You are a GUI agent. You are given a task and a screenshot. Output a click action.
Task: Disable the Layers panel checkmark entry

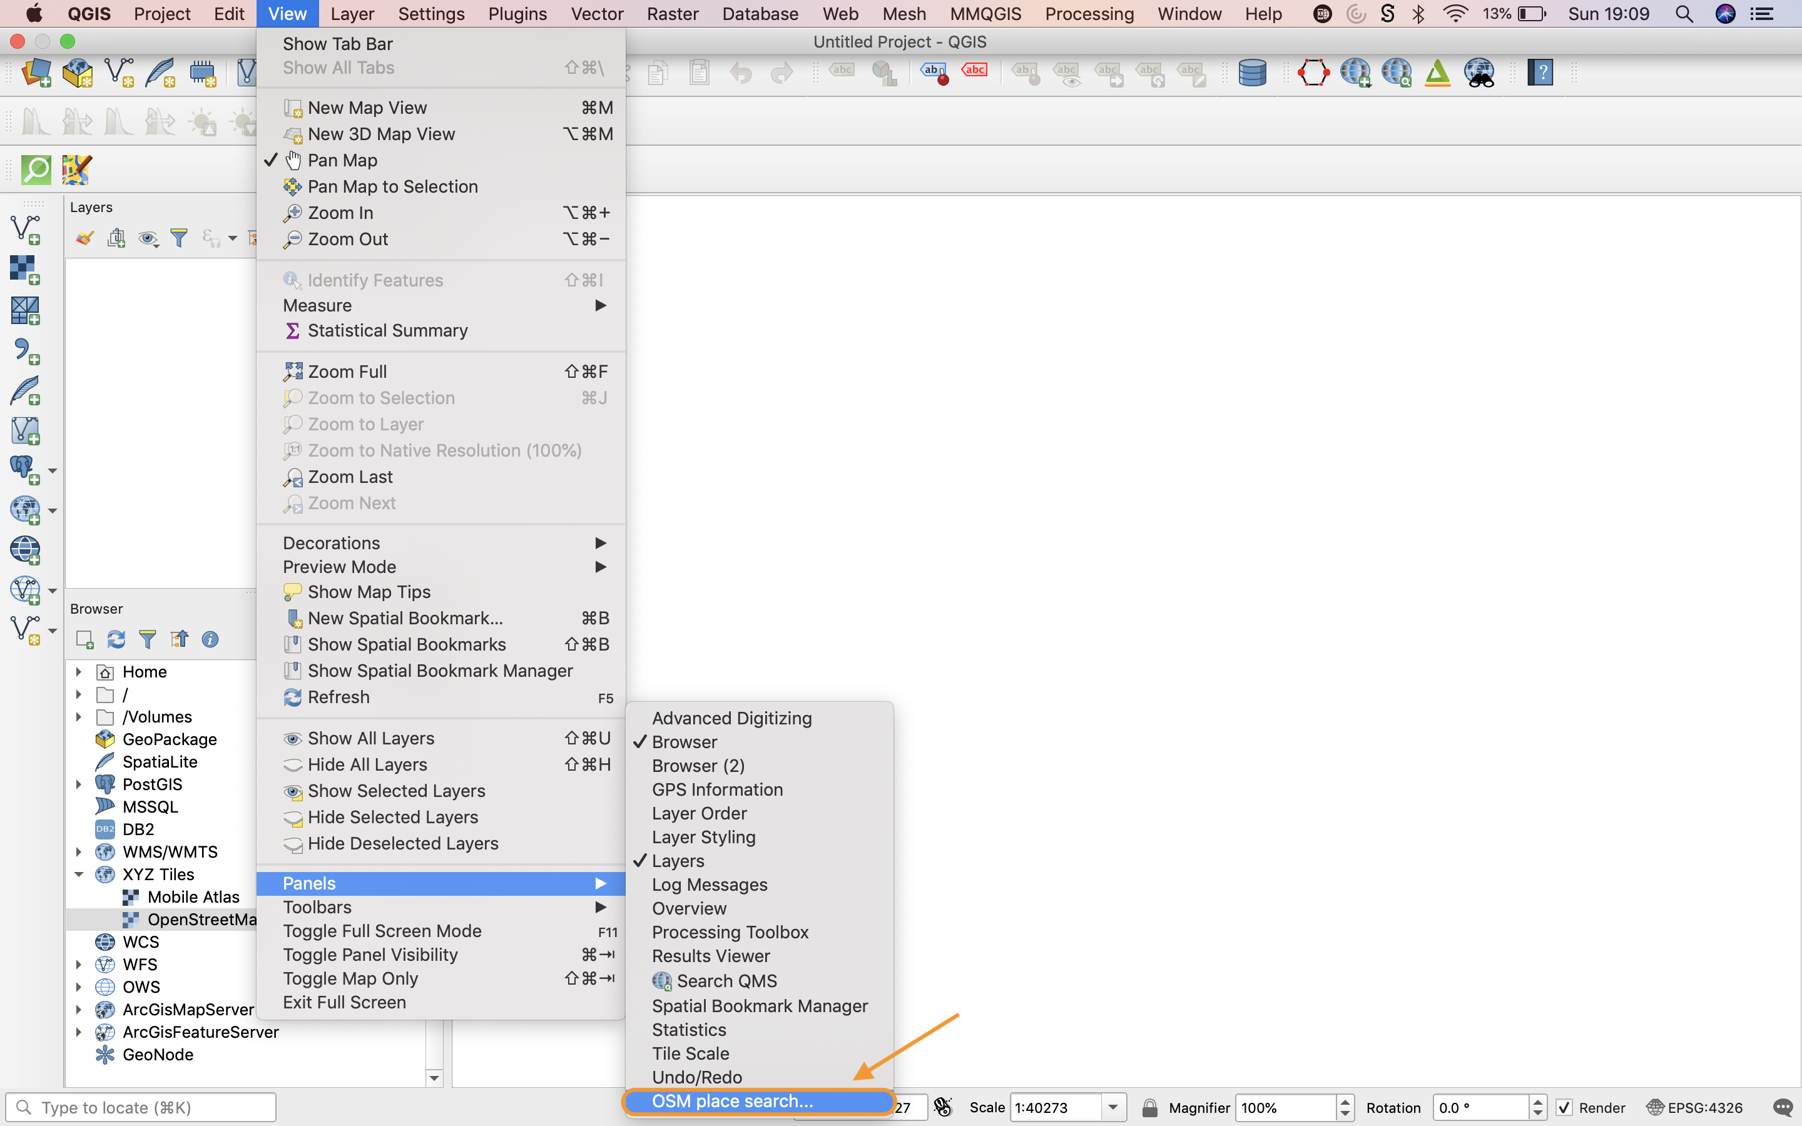tap(677, 861)
